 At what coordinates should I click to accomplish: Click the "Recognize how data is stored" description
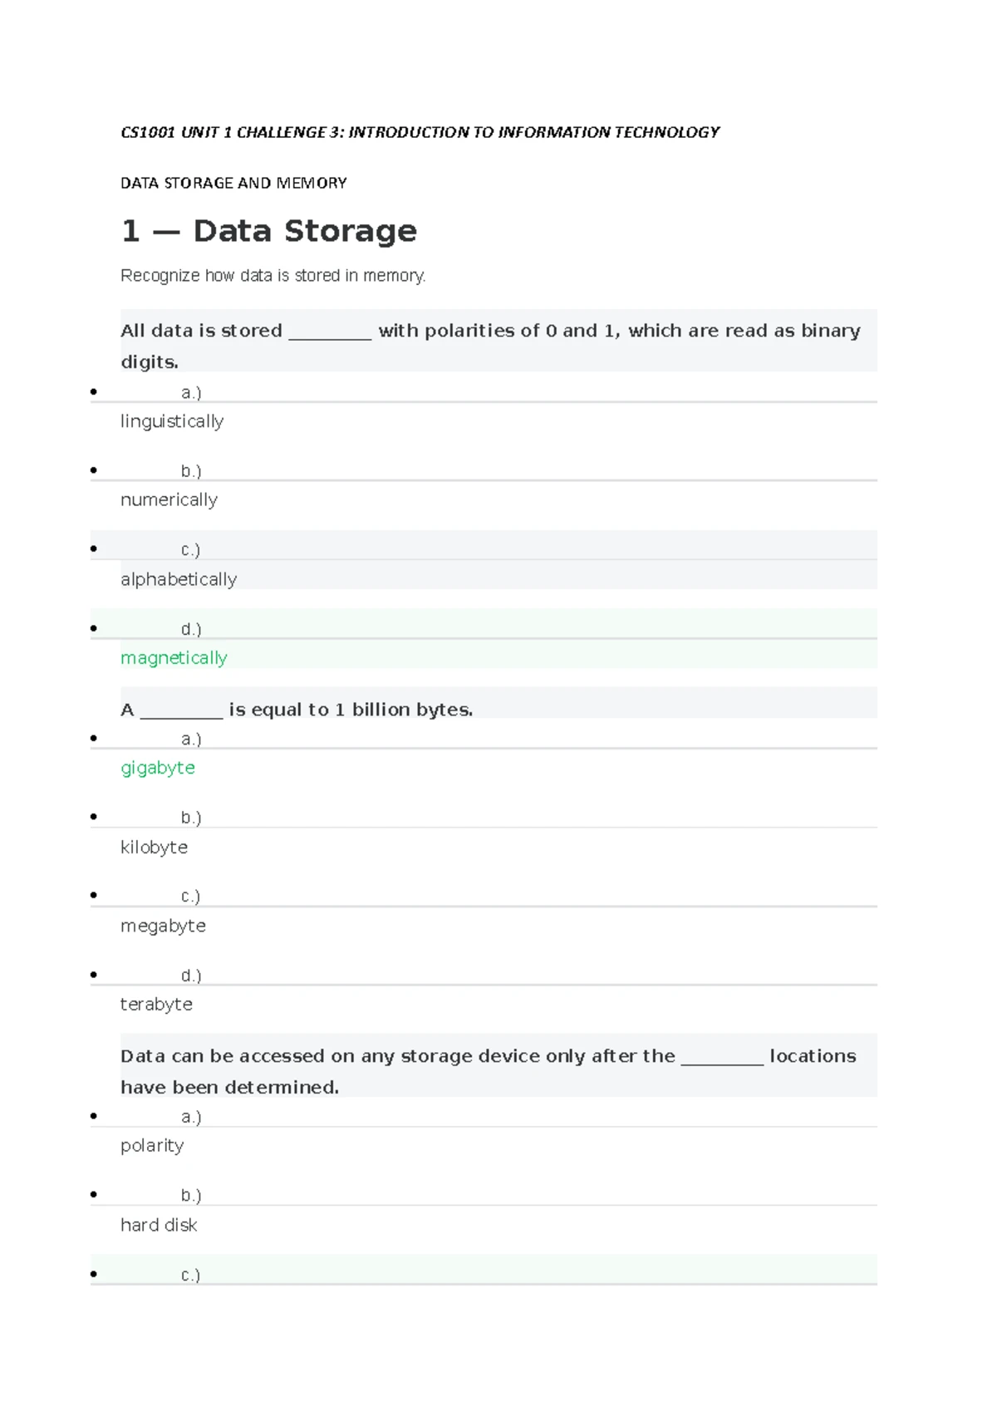click(273, 276)
